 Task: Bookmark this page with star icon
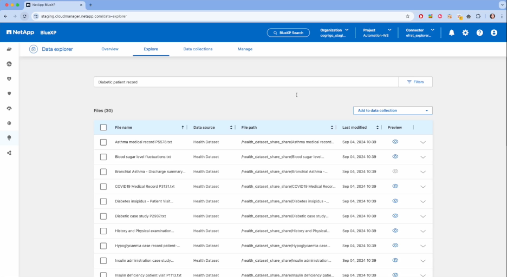tap(408, 16)
